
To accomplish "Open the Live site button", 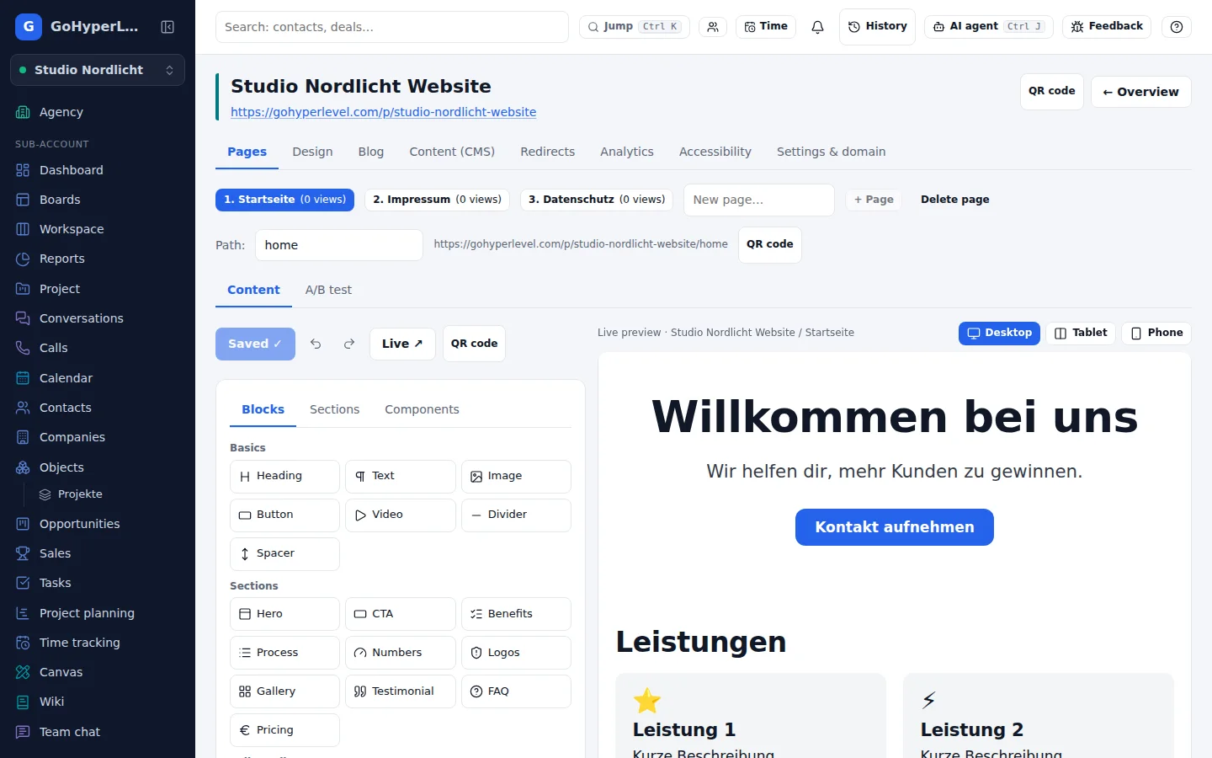I will pos(402,344).
